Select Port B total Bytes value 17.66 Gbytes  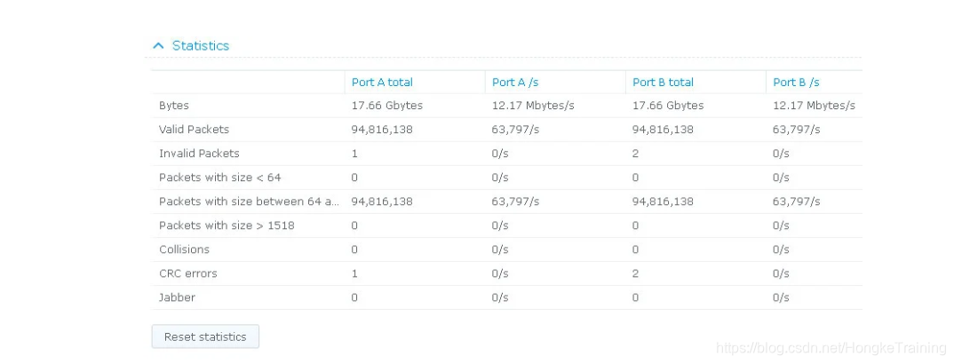[668, 106]
